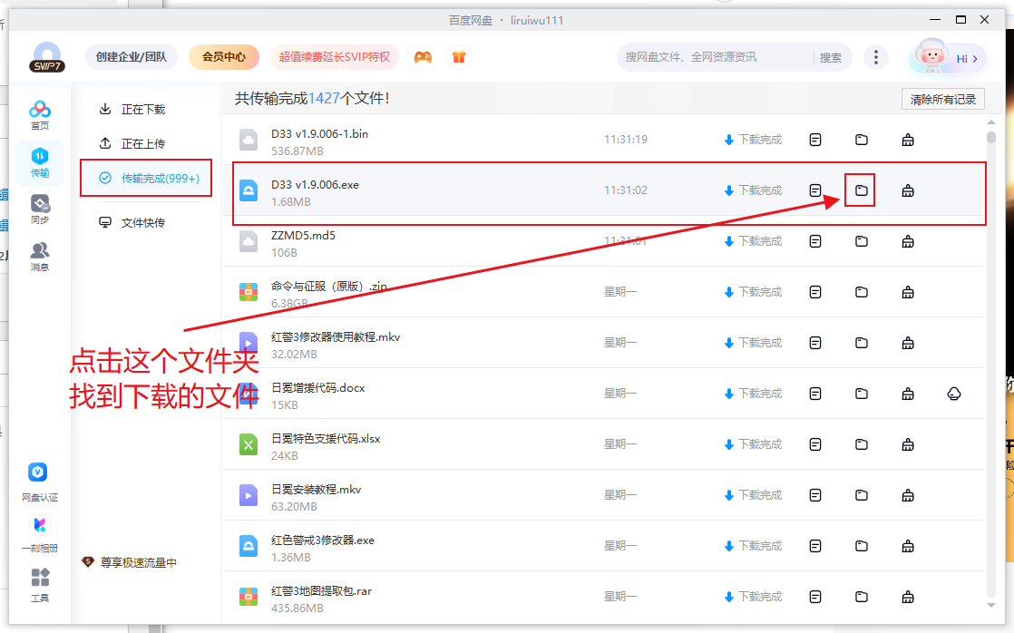
Task: Switch to 正在上传 tab
Action: coord(132,143)
